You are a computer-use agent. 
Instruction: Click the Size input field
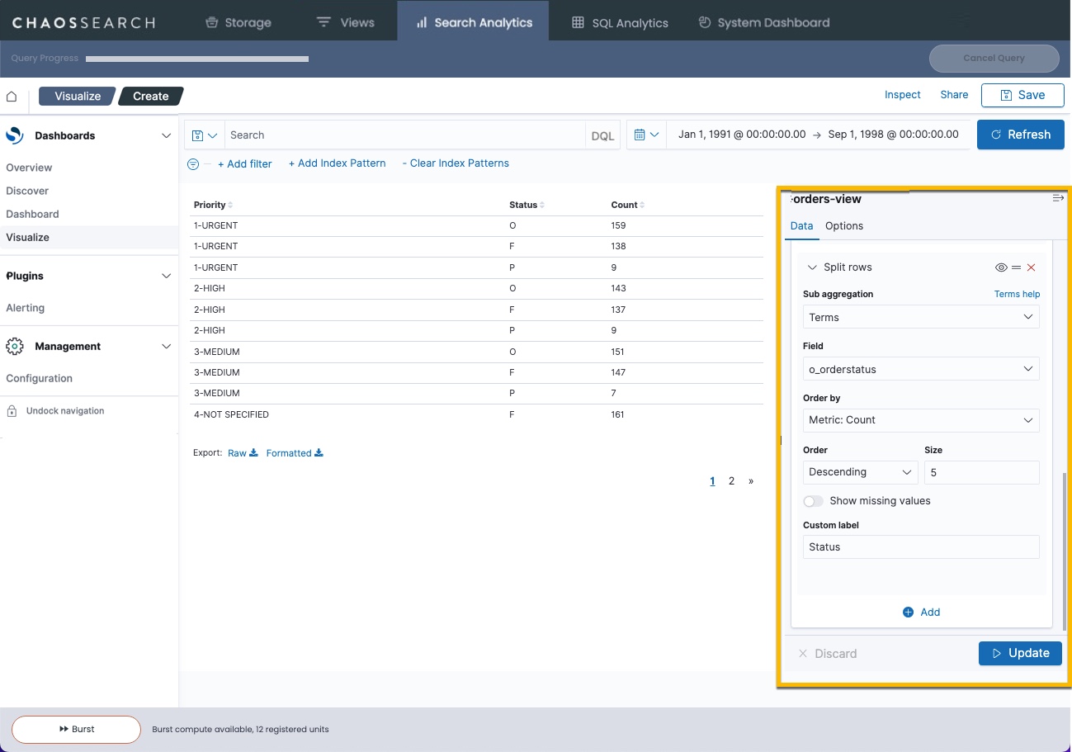pyautogui.click(x=981, y=472)
